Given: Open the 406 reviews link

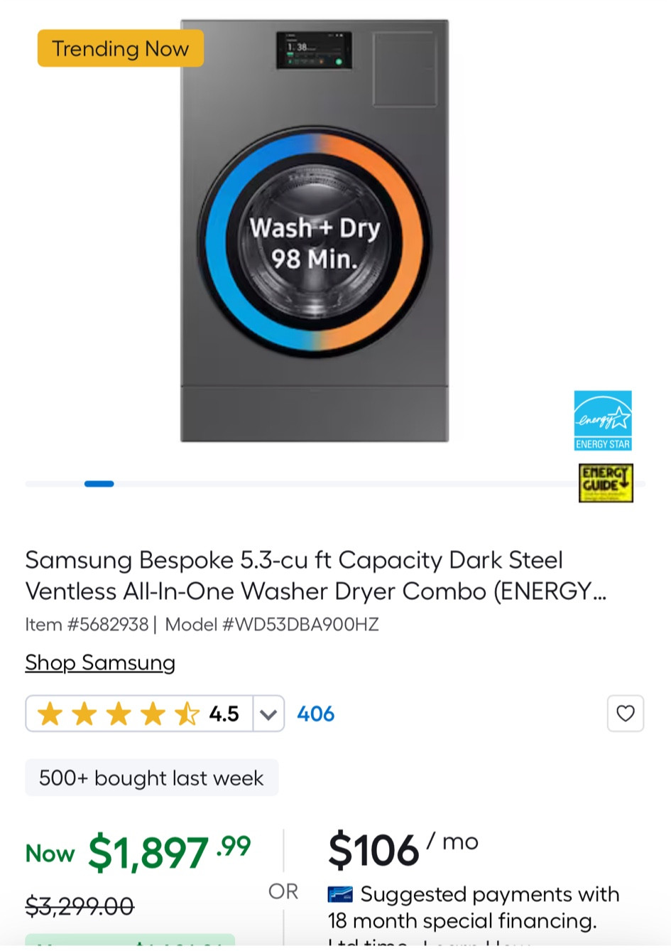Looking at the screenshot, I should (x=315, y=714).
